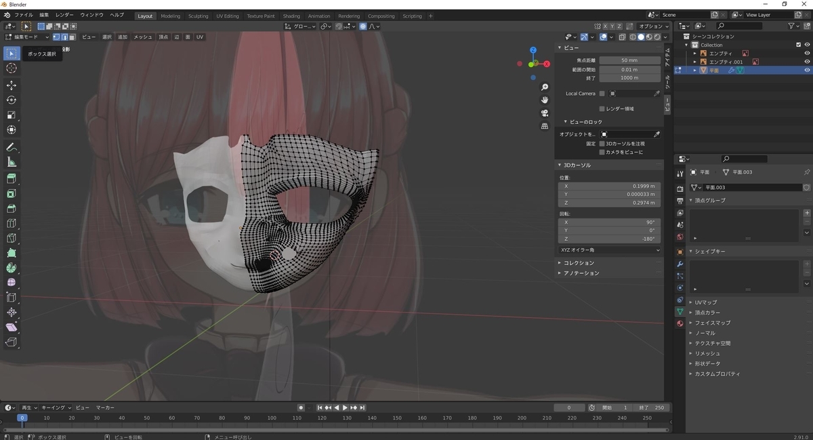The height and width of the screenshot is (440, 813).
Task: Open the メッシュ menu in viewport header
Action: pos(143,37)
